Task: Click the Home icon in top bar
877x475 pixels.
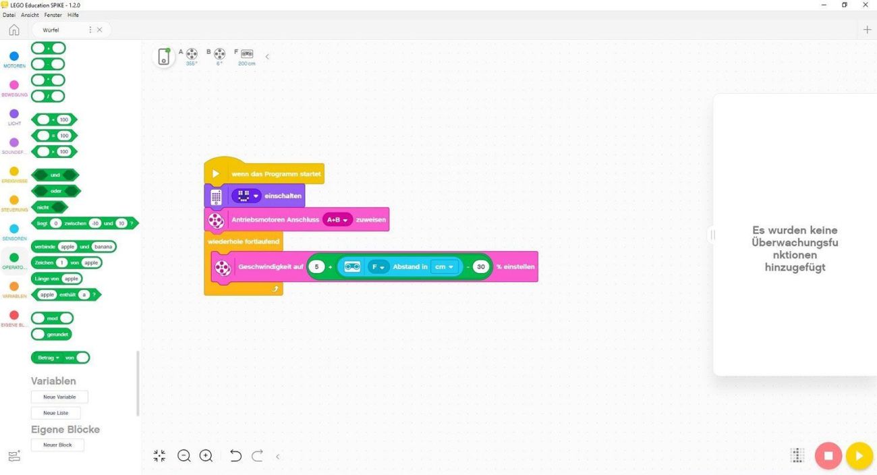Action: 13,30
